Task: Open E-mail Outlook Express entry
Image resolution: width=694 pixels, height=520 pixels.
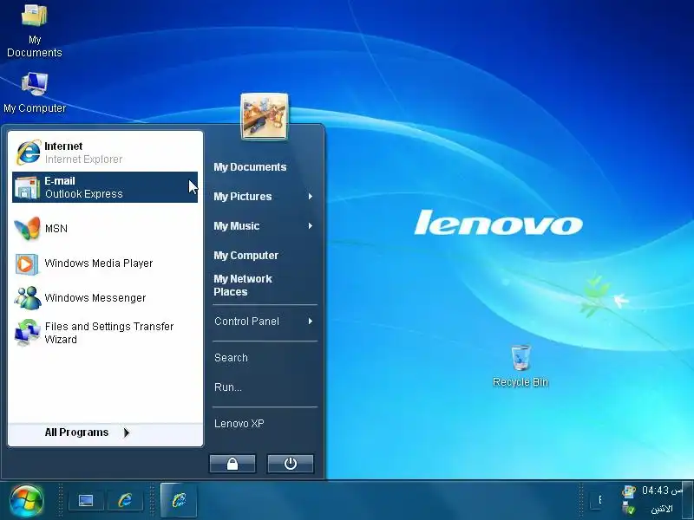Action: (105, 187)
